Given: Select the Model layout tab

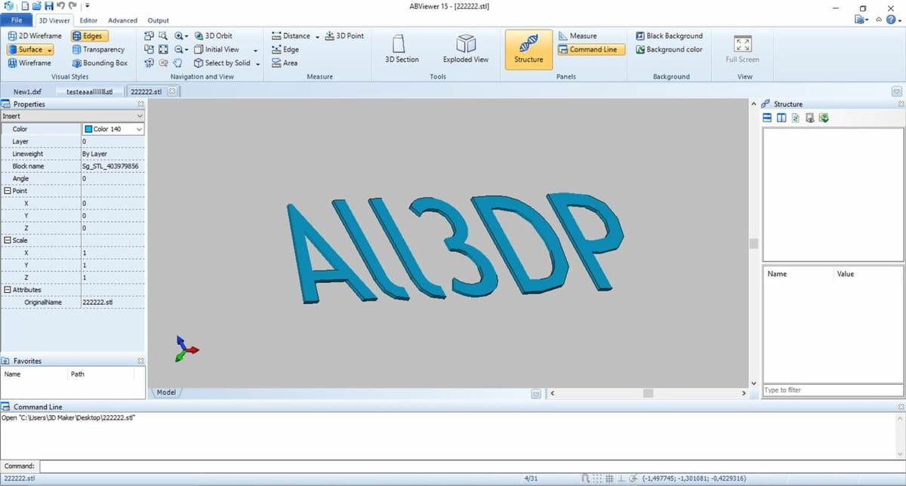Looking at the screenshot, I should (166, 393).
